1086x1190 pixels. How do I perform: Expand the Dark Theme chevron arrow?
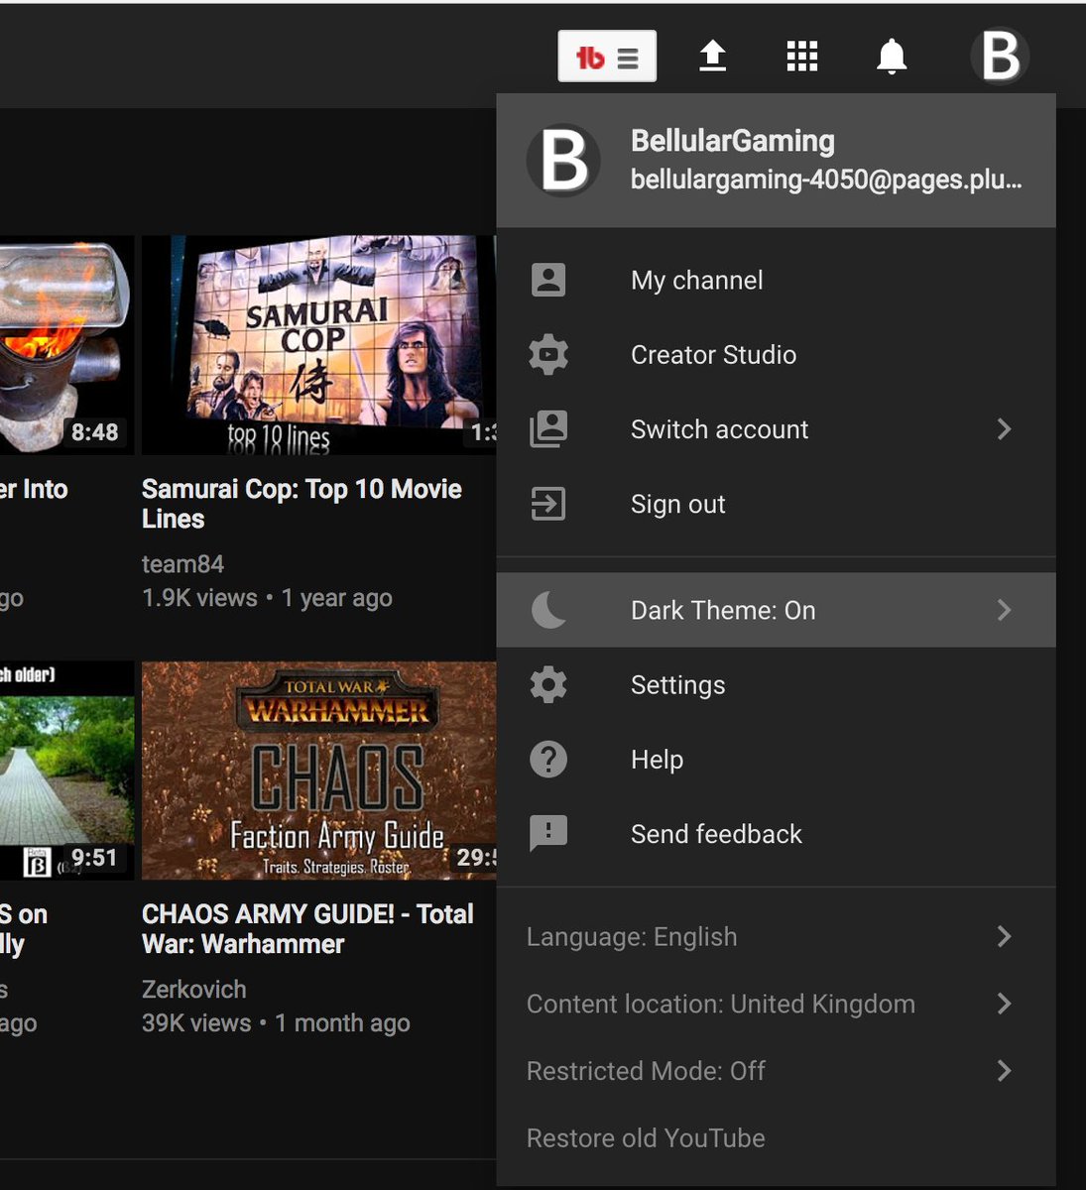pos(1004,610)
